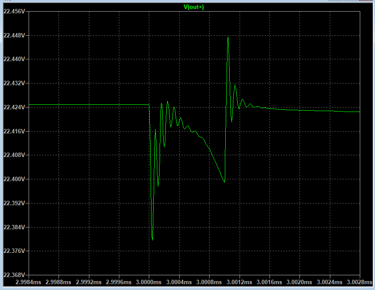Click the 3.0016ms time label
Viewport: 375px width, 290px height.
269,282
